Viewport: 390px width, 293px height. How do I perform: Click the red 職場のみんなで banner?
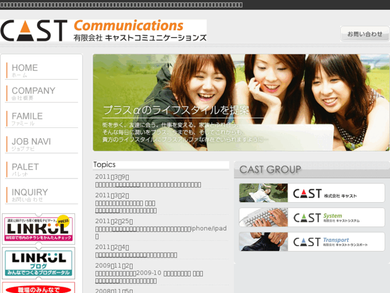[x=39, y=288]
